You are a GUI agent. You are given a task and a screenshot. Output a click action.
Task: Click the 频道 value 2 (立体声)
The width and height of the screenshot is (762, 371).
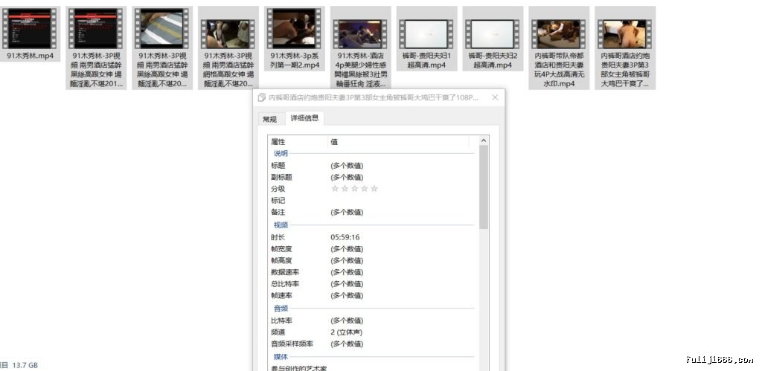tap(347, 332)
